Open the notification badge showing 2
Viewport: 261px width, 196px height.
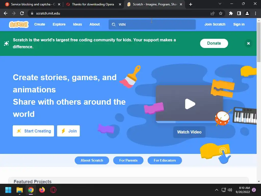point(254,190)
